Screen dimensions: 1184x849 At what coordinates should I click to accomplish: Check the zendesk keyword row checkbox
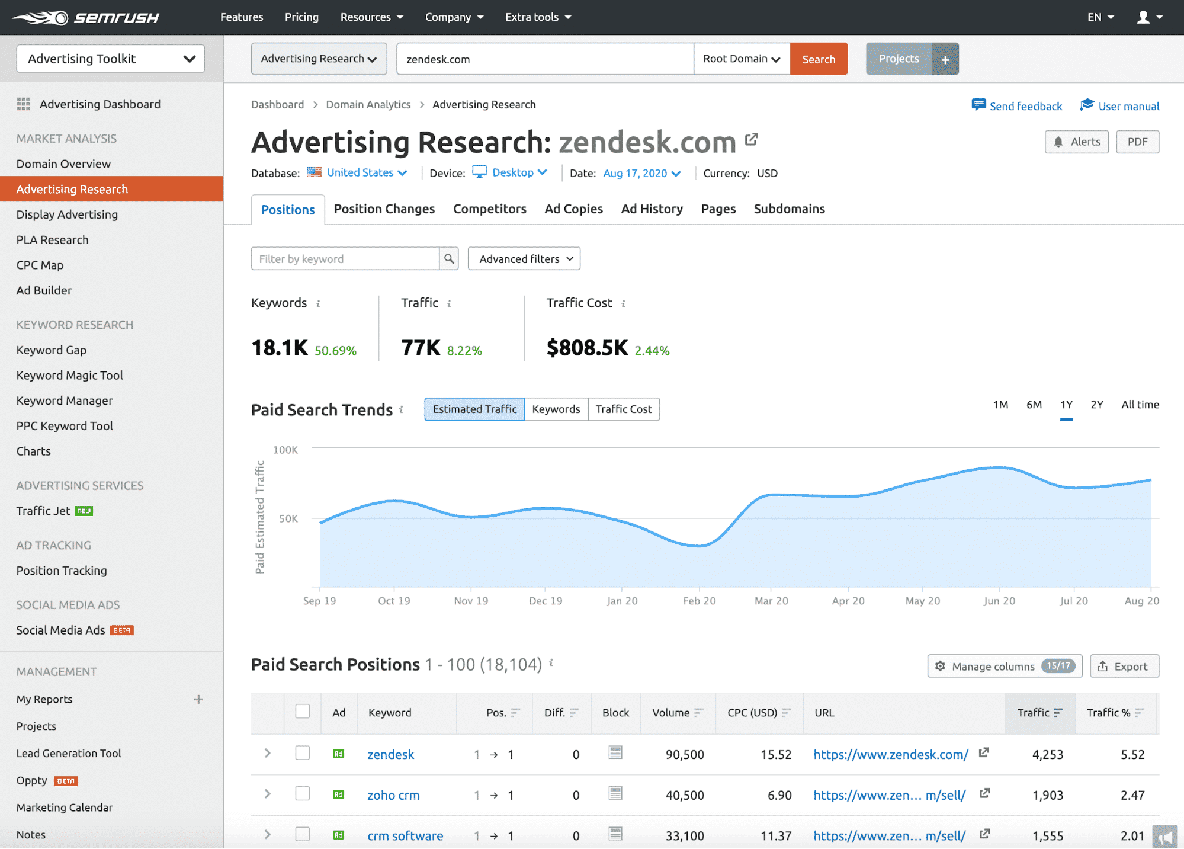pyautogui.click(x=303, y=754)
